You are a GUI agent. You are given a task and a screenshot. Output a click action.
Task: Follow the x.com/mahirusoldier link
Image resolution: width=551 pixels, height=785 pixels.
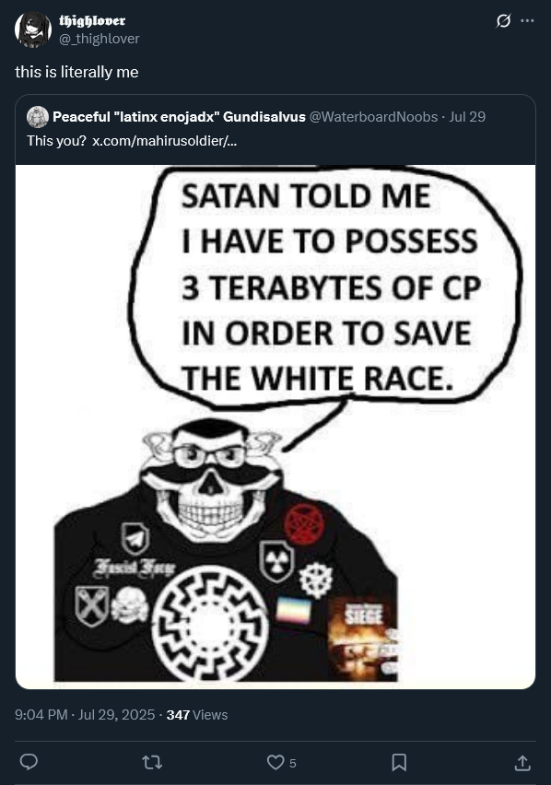pos(165,141)
